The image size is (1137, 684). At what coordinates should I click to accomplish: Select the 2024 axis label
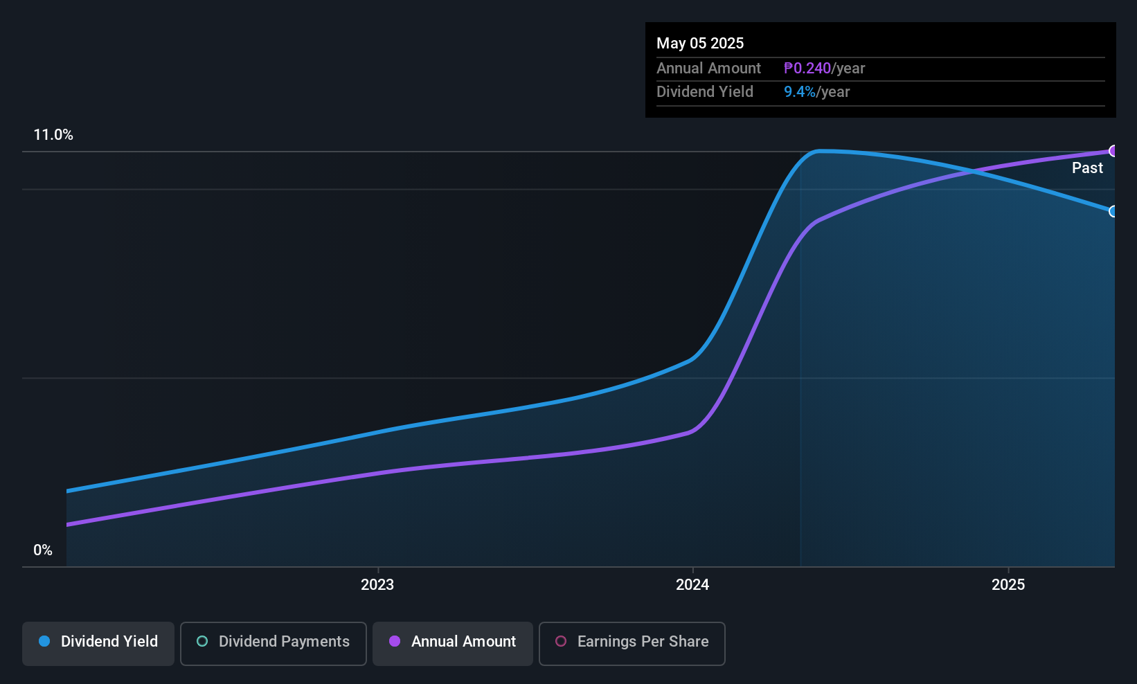coord(692,584)
